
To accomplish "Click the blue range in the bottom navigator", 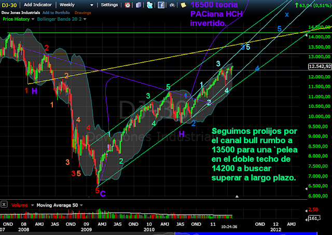I will (x=246, y=233).
